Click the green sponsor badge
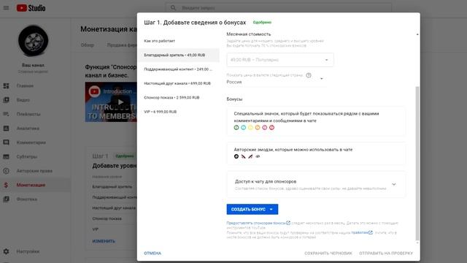The height and width of the screenshot is (263, 467). (236, 128)
